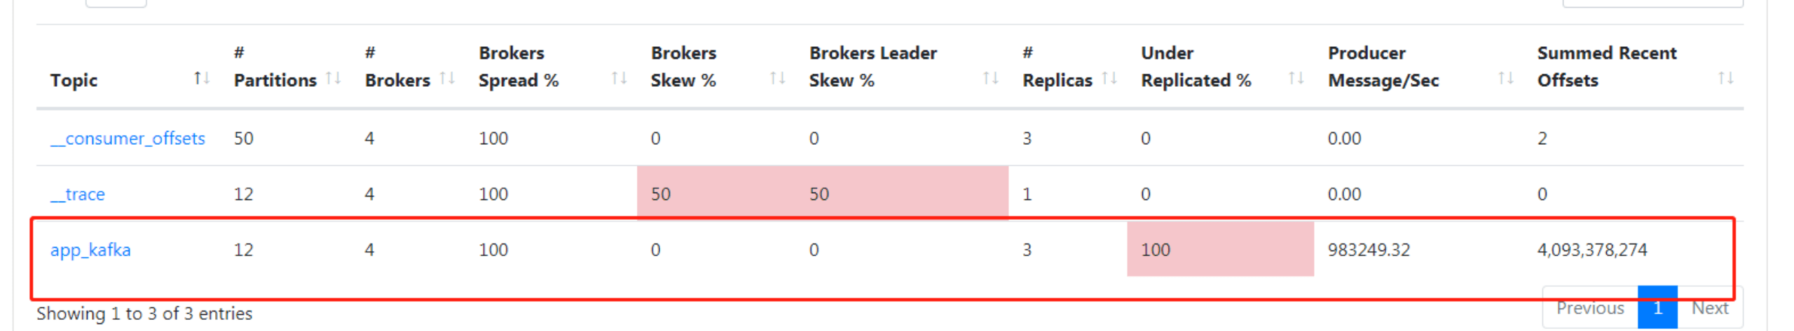Open the __consumer_offsets topic link
Viewport: 1794px width, 331px height.
128,139
